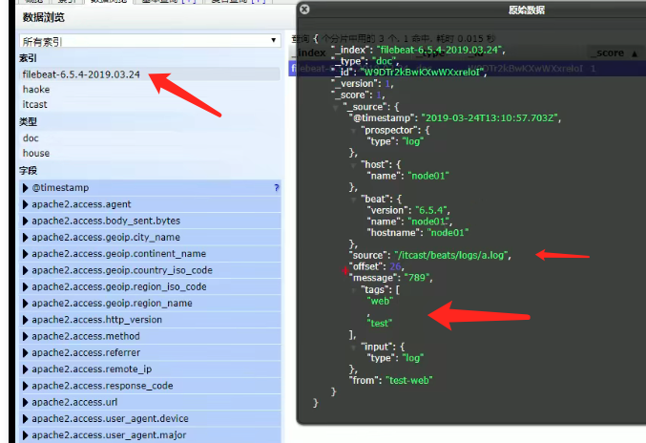Expand the apache2.access.agent field

click(25, 204)
